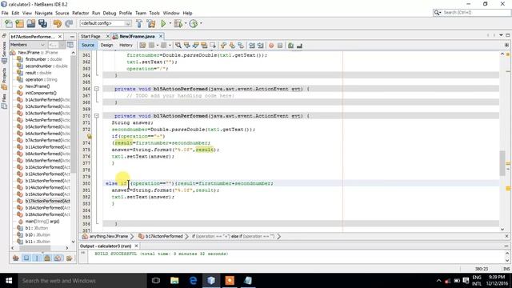Image resolution: width=512 pixels, height=288 pixels.
Task: Collapse the b15ActionPerformed method fold
Action: (x=96, y=89)
